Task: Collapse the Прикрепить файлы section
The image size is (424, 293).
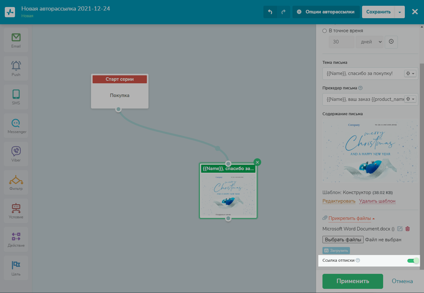Action: (x=352, y=218)
